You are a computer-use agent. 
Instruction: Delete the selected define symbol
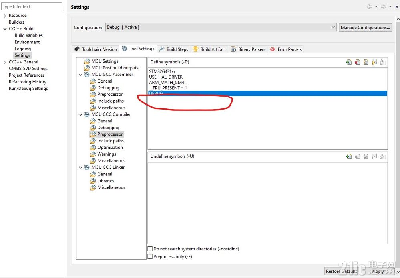[357, 62]
